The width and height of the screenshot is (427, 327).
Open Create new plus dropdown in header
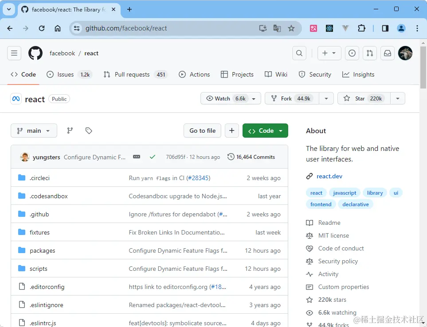tap(329, 53)
